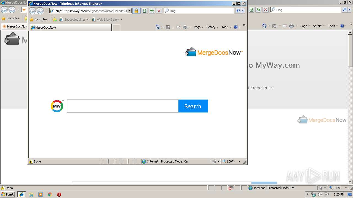Viewport: 353px width, 198px height.
Task: Click the MergeDocsNow logo on the page
Action: [x=213, y=52]
